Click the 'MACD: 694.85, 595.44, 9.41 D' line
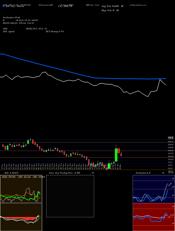The height and width of the screenshot is (231, 175). tap(18, 23)
